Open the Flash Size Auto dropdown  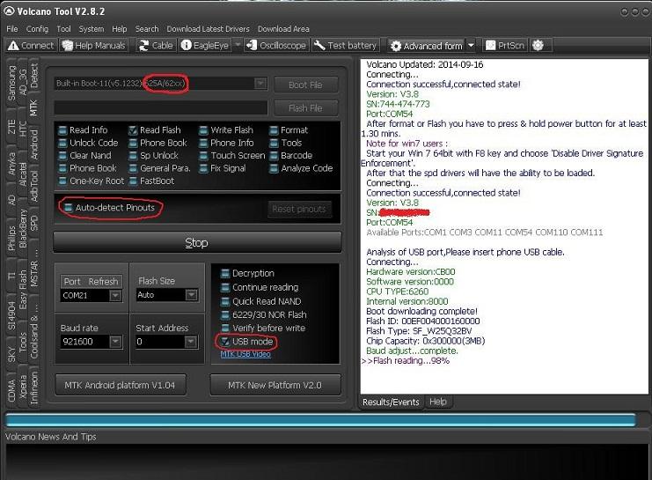tap(191, 295)
